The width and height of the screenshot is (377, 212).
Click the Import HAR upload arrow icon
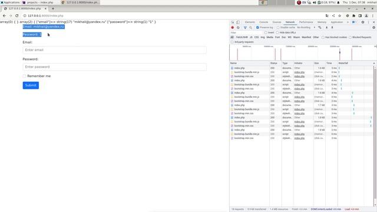[326, 28]
